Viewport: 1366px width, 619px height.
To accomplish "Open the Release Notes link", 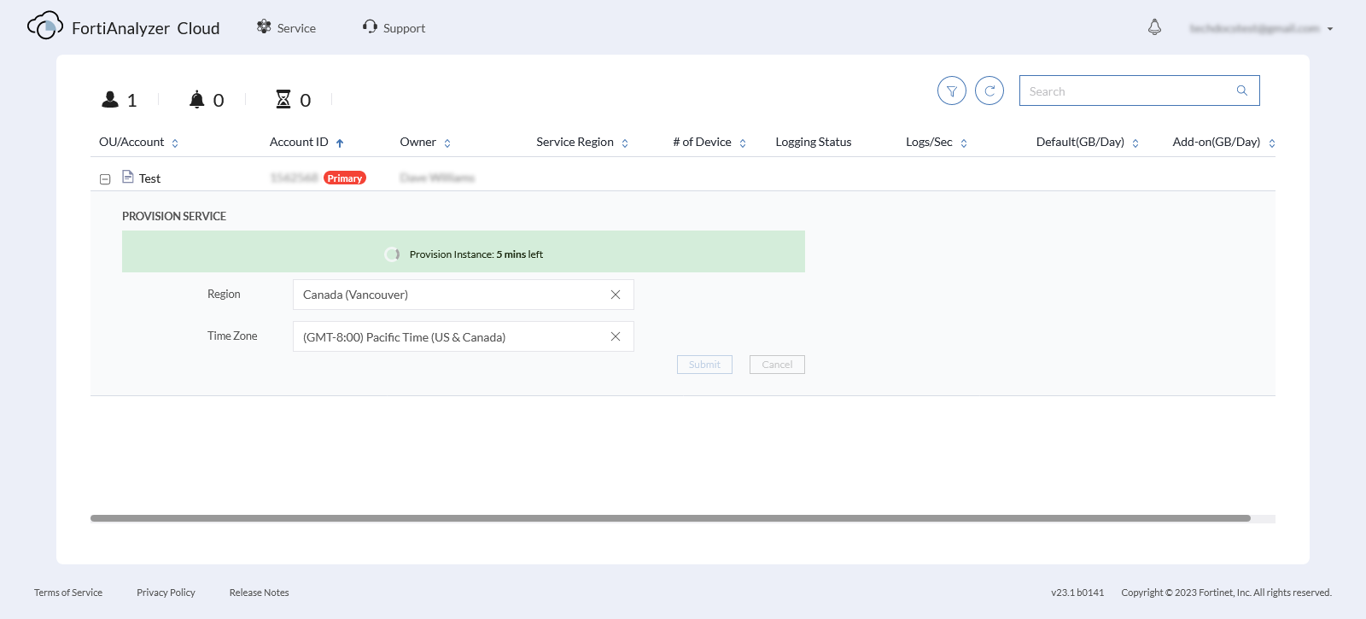I will coord(259,593).
